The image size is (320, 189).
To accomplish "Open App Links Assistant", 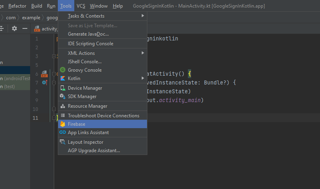I will (102, 133).
